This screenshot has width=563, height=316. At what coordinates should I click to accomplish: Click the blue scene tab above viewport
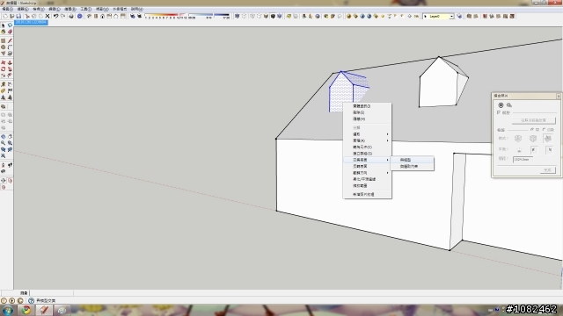tap(31, 23)
